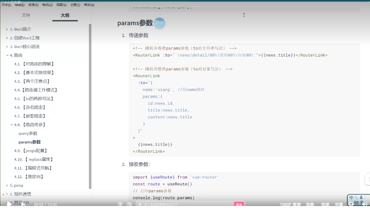Open the 帮助(H) menu

(89, 5)
